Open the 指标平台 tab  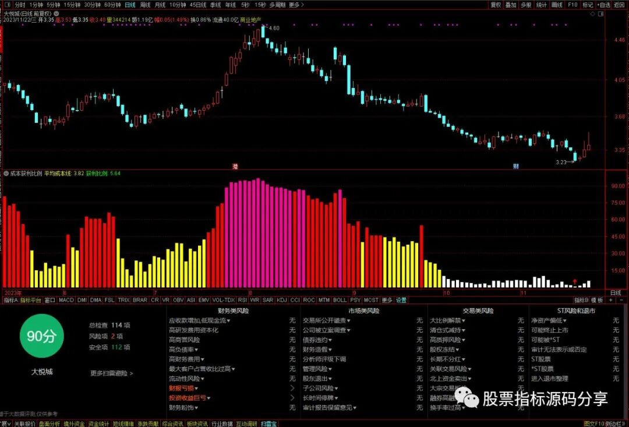pyautogui.click(x=31, y=300)
